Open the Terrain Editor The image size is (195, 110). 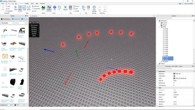pyautogui.click(x=43, y=8)
